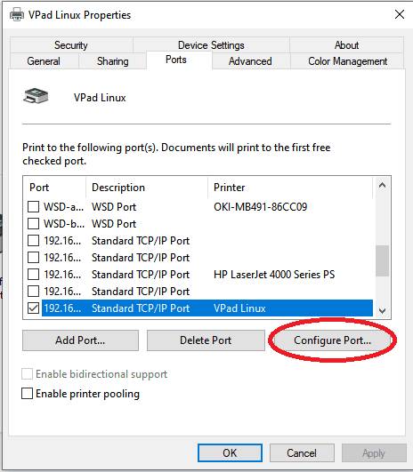This screenshot has height=472, width=413.
Task: Enable printer pooling checkbox
Action: 27,394
